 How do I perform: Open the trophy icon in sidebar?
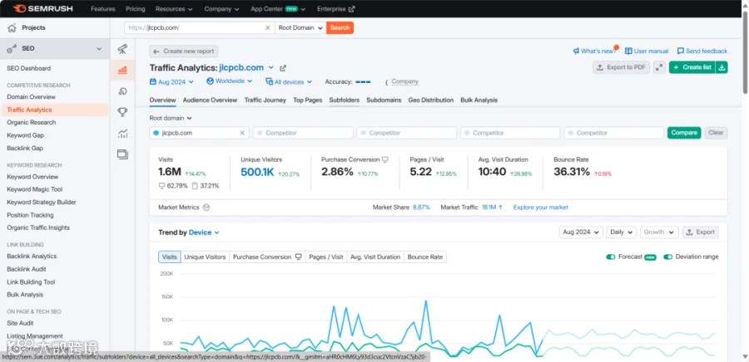122,112
